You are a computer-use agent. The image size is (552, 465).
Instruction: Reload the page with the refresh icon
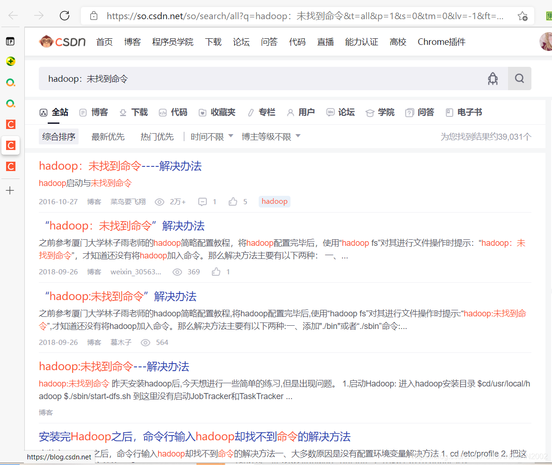click(x=64, y=15)
